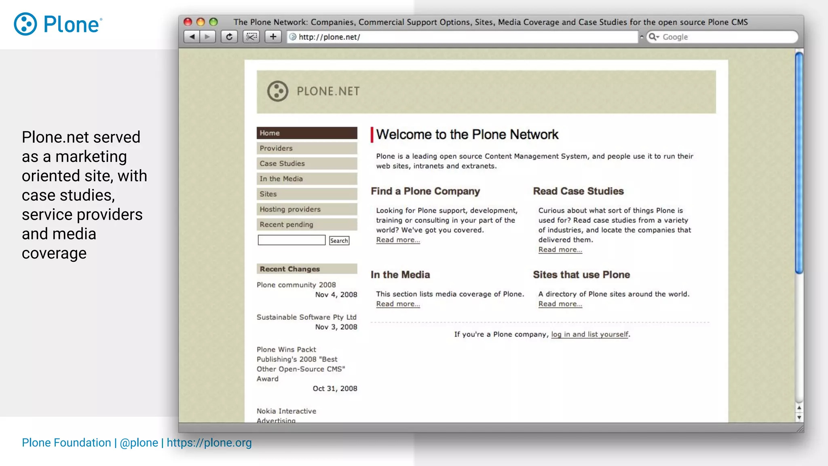Click the @plone handle in the footer
This screenshot has height=466, width=828.
pyautogui.click(x=139, y=443)
